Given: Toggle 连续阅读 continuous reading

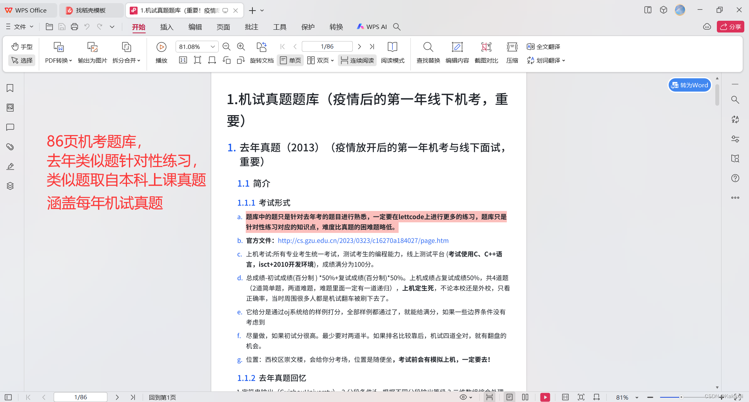Looking at the screenshot, I should tap(357, 60).
